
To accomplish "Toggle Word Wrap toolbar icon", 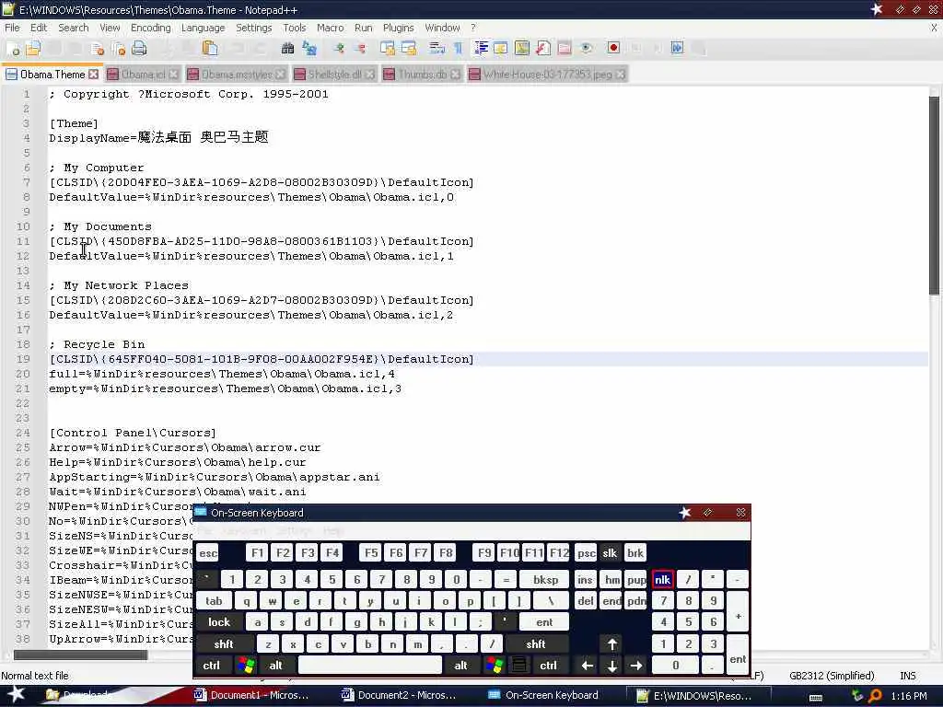I will 437,49.
